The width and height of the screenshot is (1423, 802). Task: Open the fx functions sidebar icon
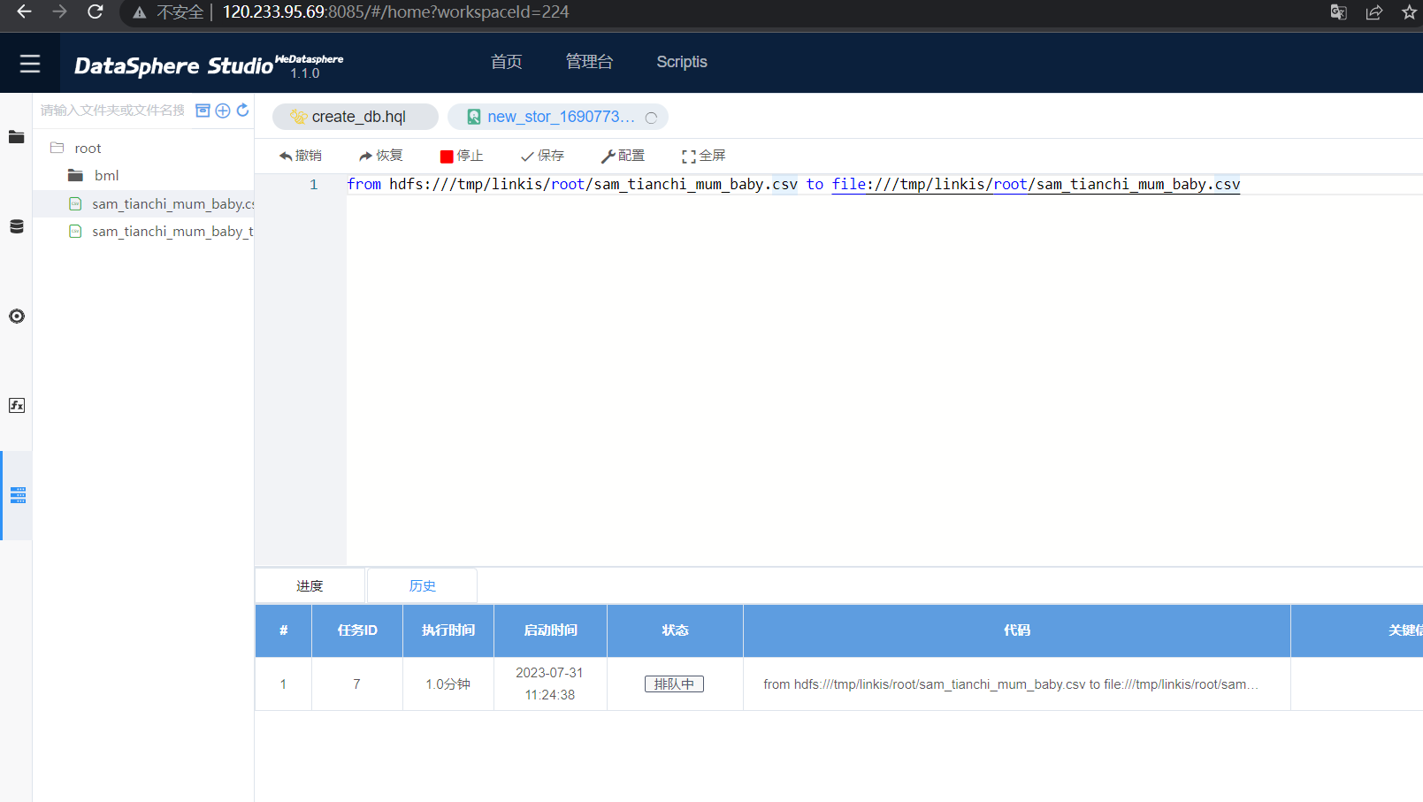pyautogui.click(x=16, y=405)
